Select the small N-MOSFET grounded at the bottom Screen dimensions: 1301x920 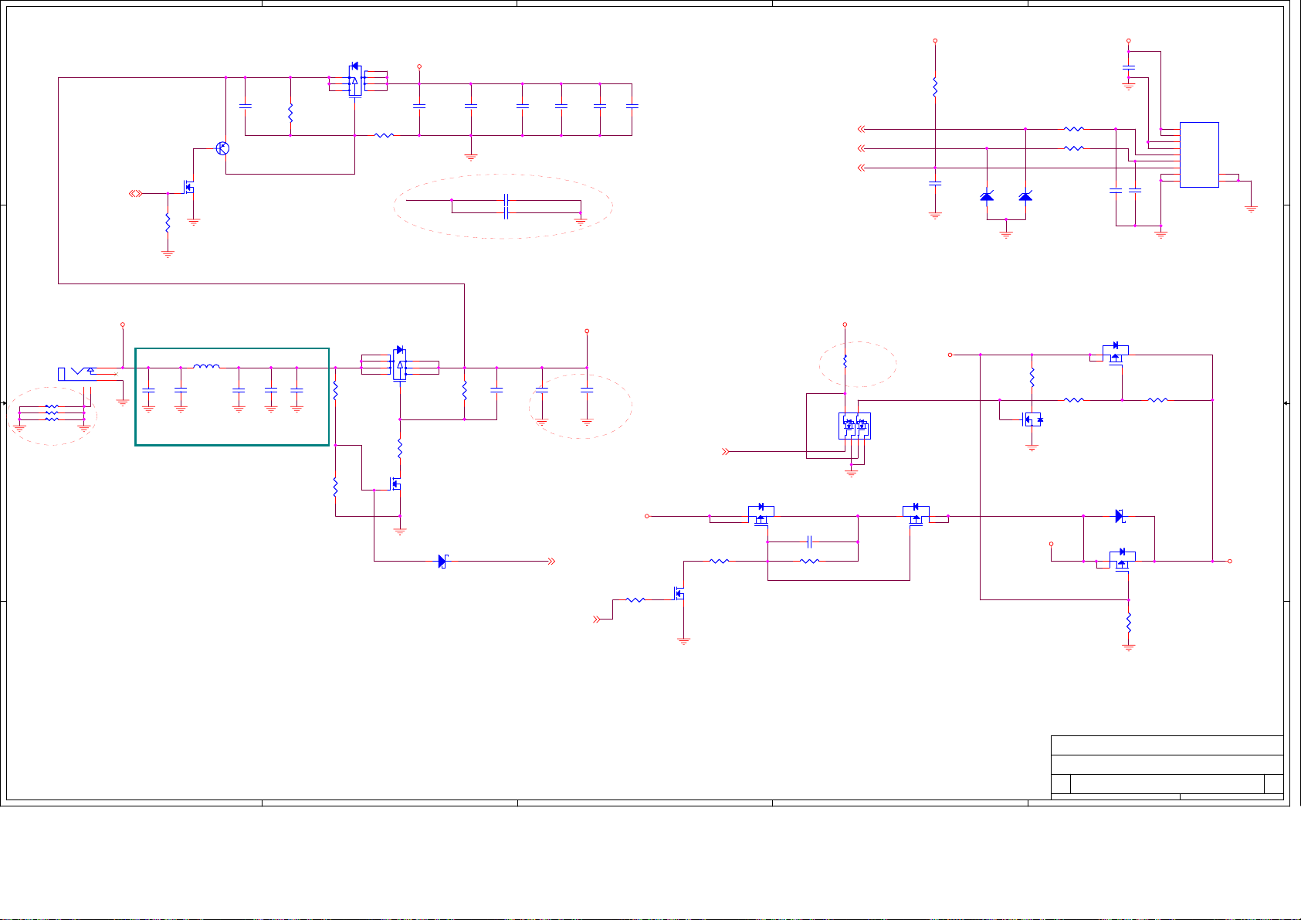coord(679,593)
